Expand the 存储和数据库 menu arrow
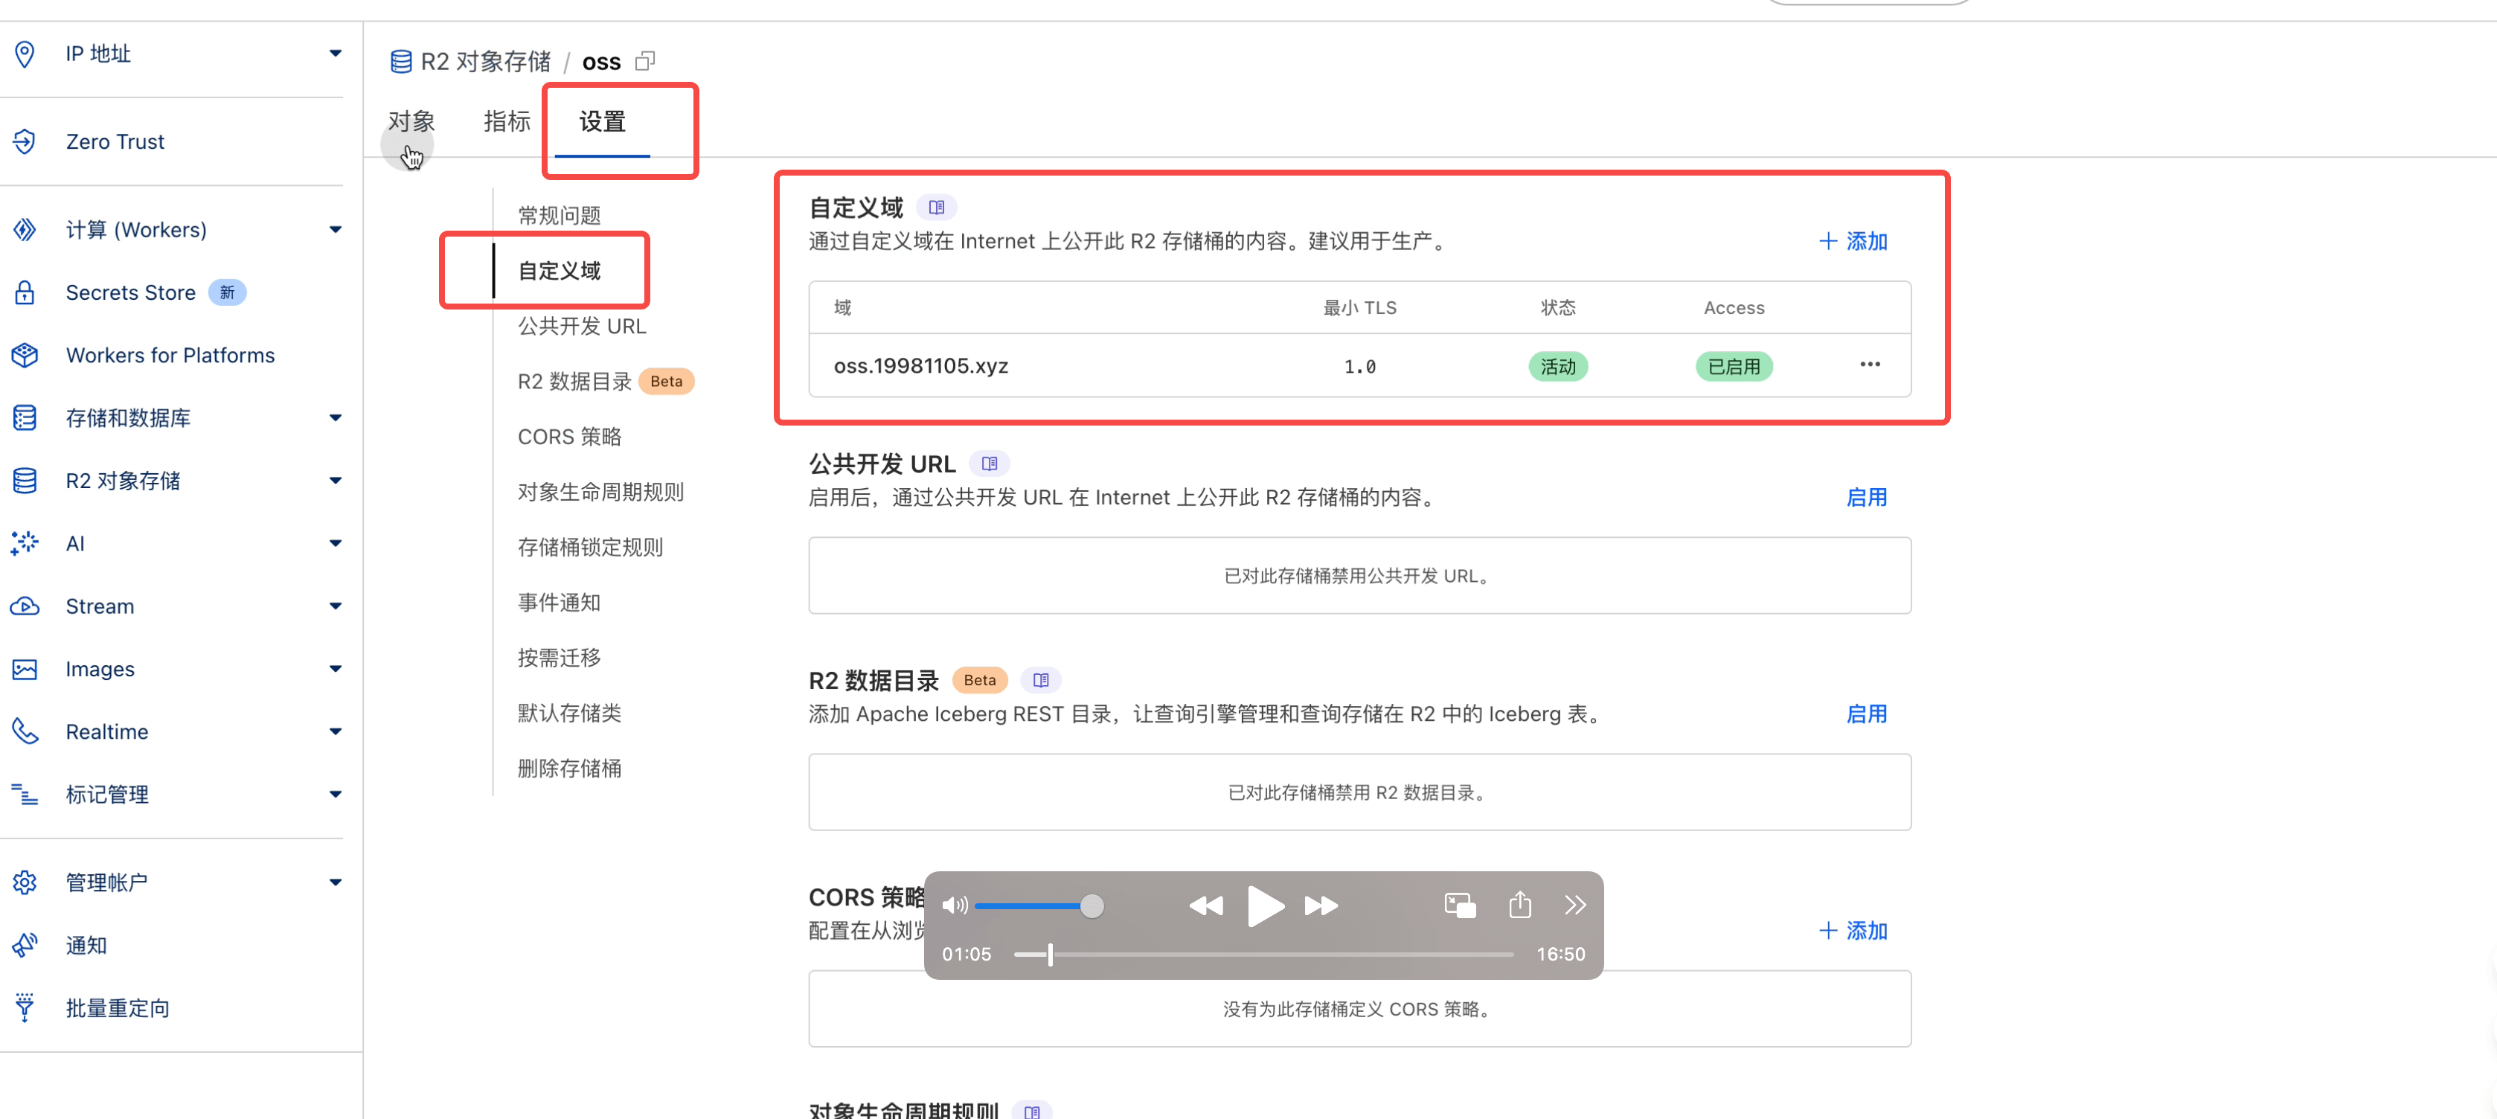2497x1119 pixels. (336, 418)
